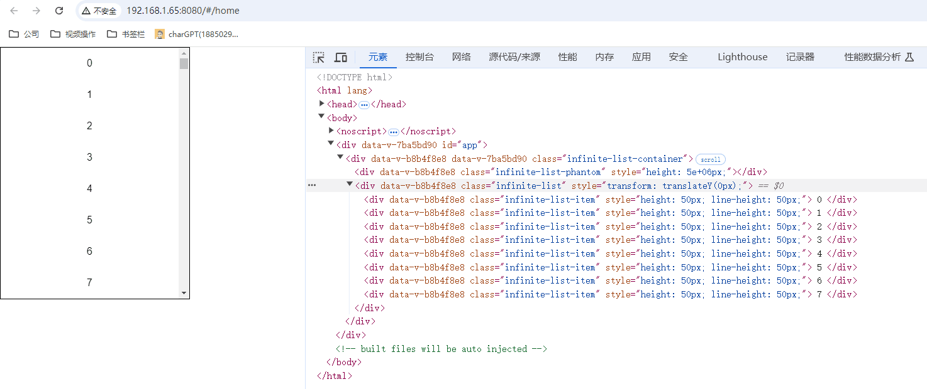Click list item 2 in the page
Viewport: 927px width, 389px height.
tap(89, 125)
